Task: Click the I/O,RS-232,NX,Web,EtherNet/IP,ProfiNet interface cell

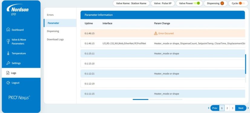Action: (x=124, y=43)
